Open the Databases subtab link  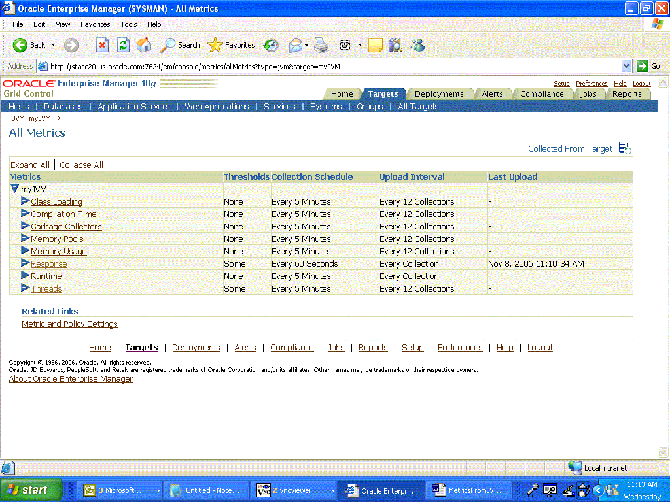(63, 107)
